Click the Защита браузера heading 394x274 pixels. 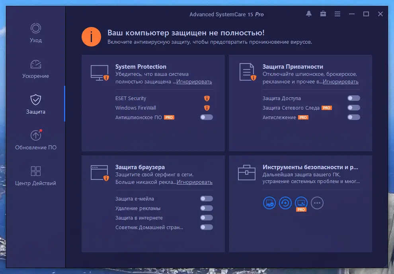[x=140, y=167]
